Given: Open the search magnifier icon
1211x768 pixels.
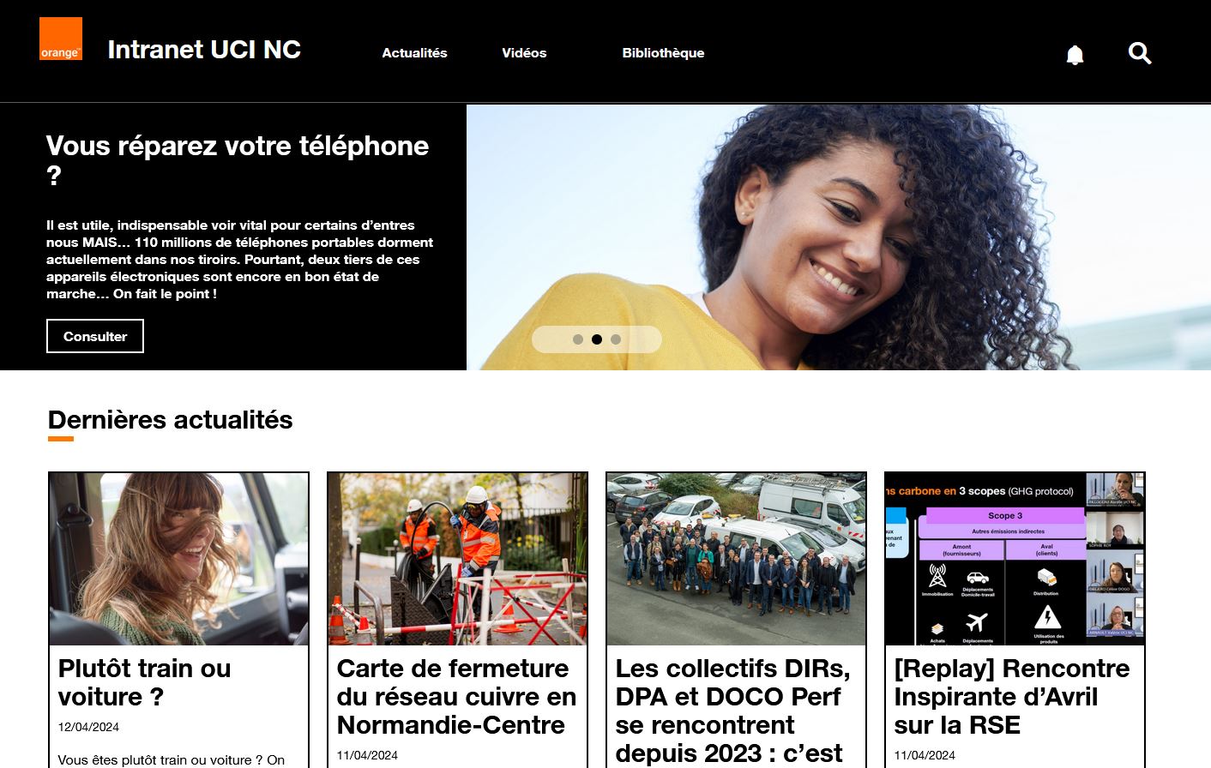Looking at the screenshot, I should 1139,53.
